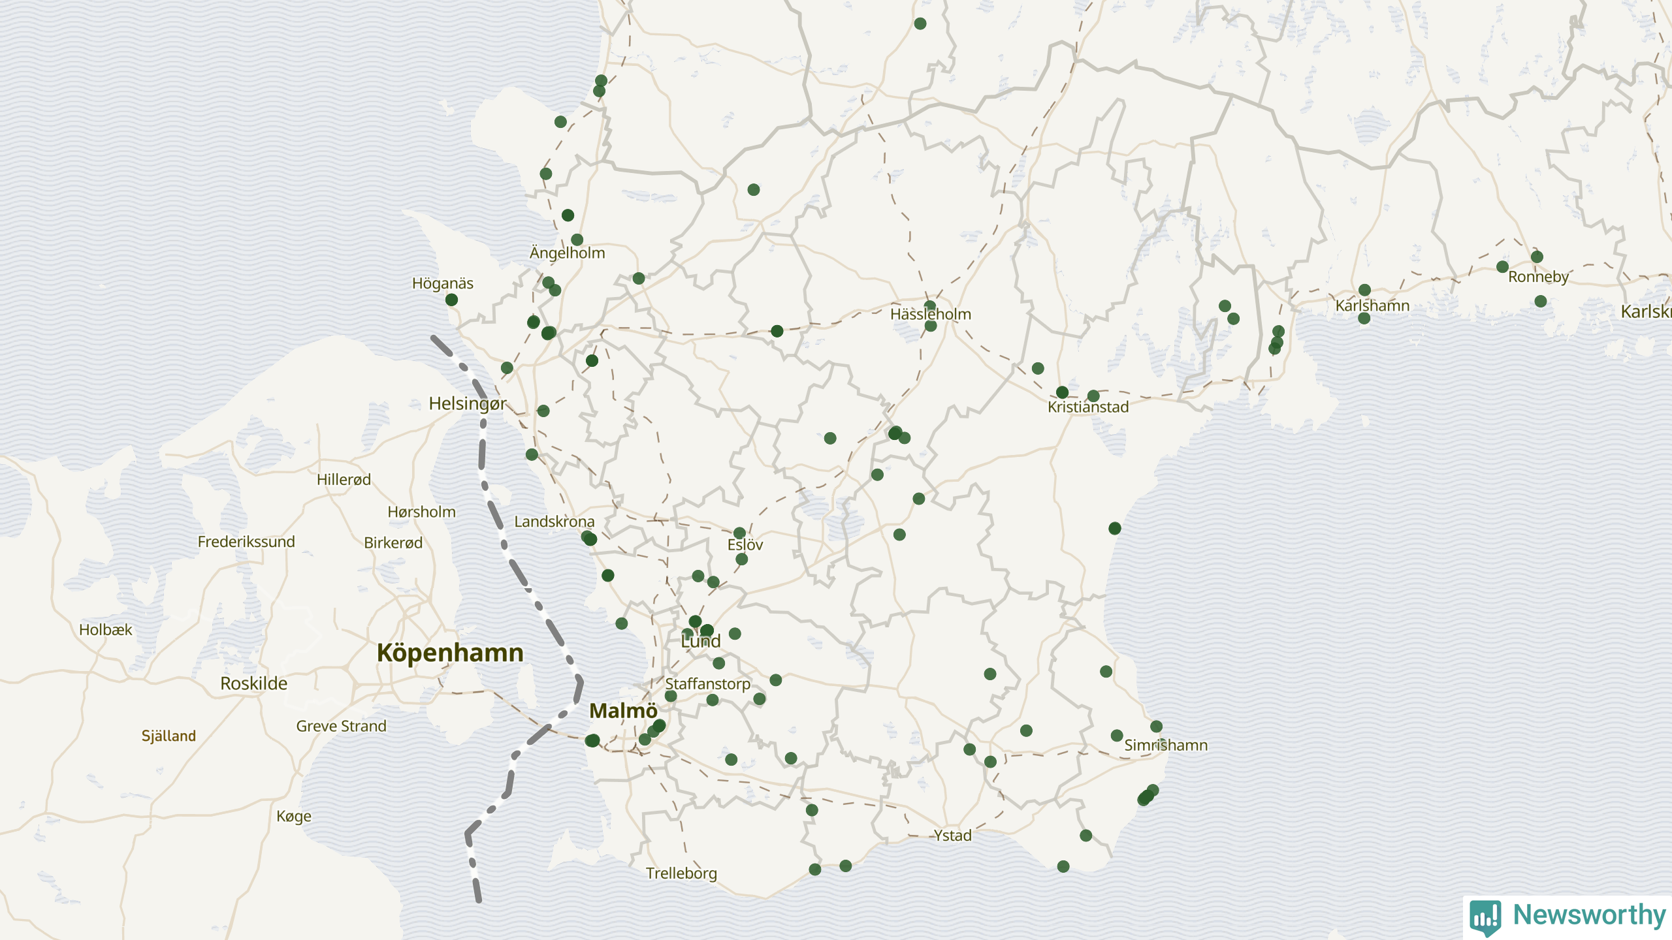Click the Ronneby label

click(1538, 277)
